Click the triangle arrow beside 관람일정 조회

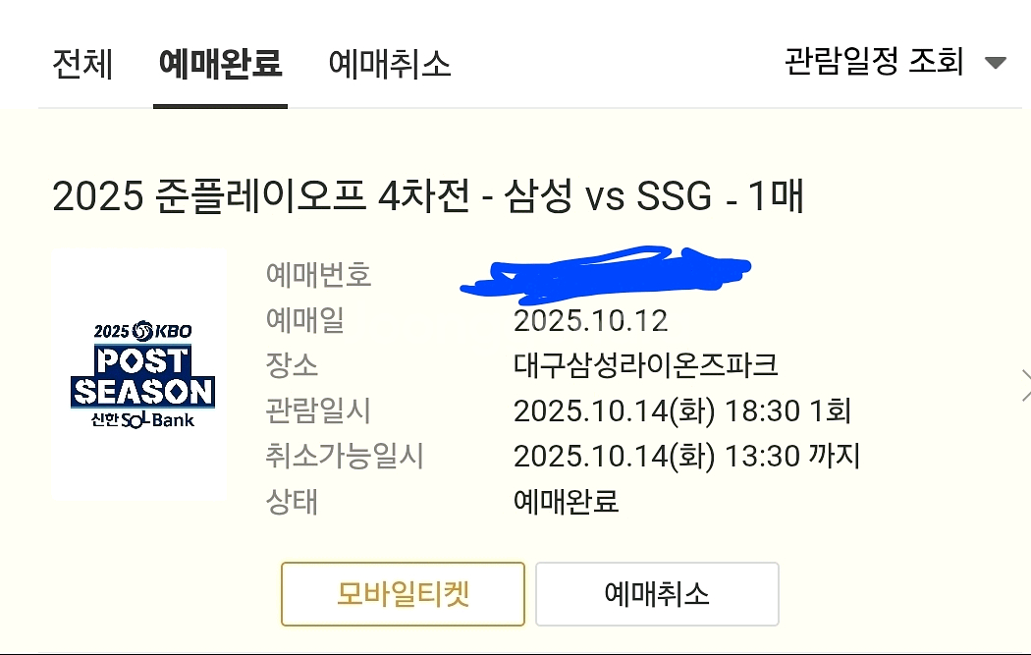tap(995, 64)
